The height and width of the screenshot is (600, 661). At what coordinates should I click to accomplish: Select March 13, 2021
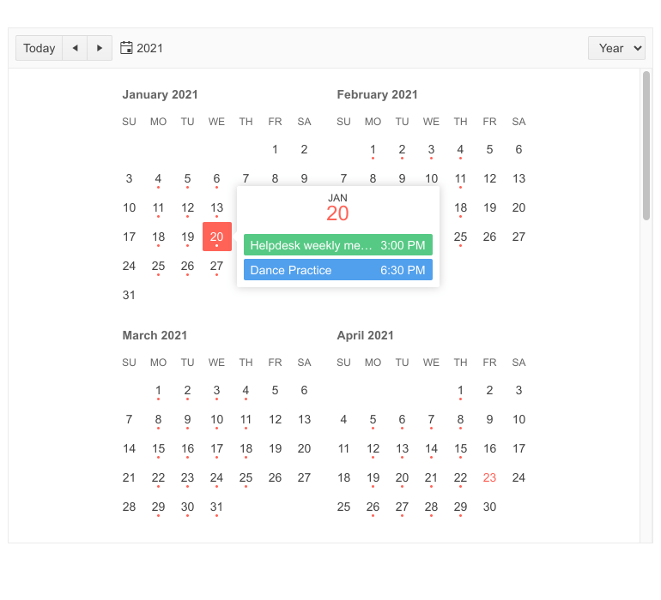305,419
